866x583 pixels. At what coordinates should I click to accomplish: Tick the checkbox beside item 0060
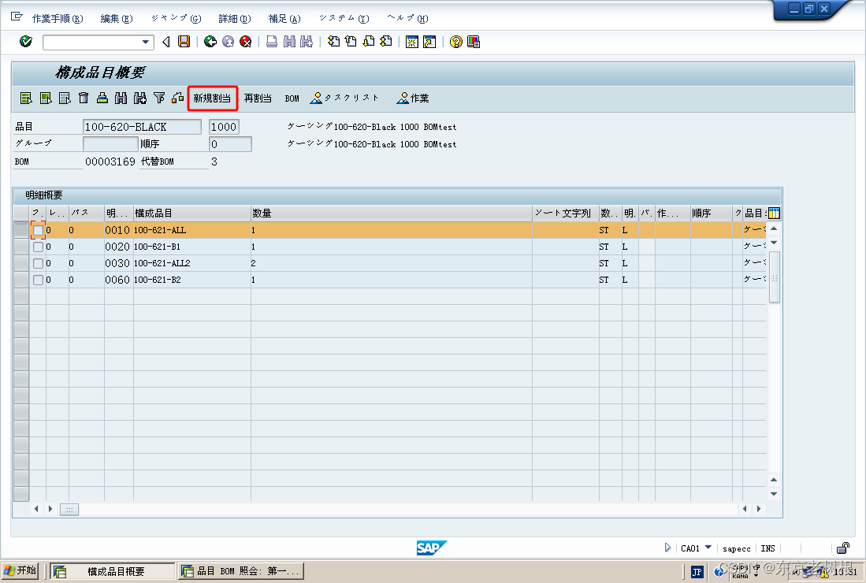click(x=39, y=279)
